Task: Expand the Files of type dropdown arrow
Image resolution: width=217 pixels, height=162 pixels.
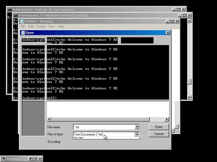Action: click(137, 134)
